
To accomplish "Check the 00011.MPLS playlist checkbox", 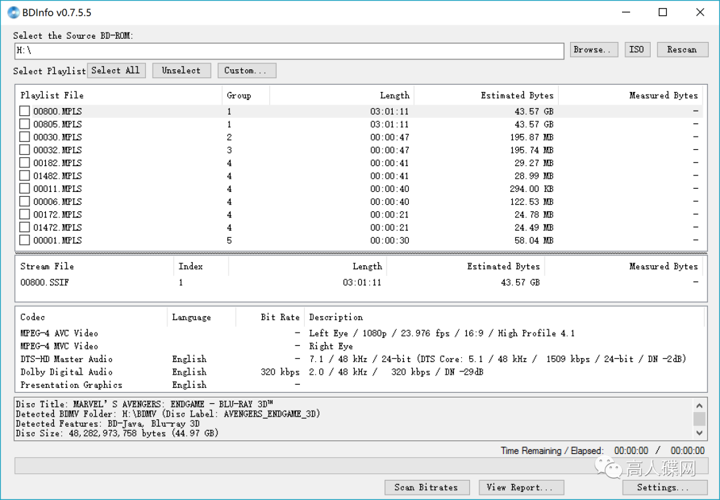I will [25, 188].
